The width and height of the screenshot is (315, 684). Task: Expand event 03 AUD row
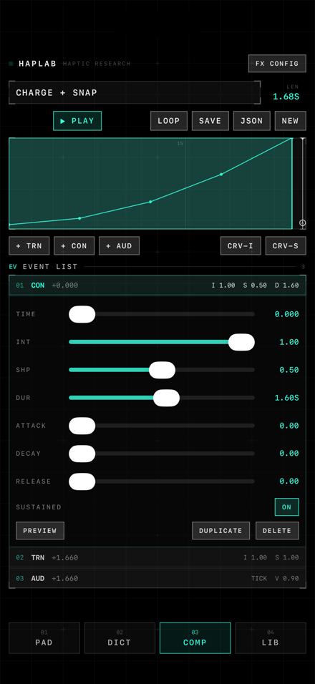[x=157, y=578]
